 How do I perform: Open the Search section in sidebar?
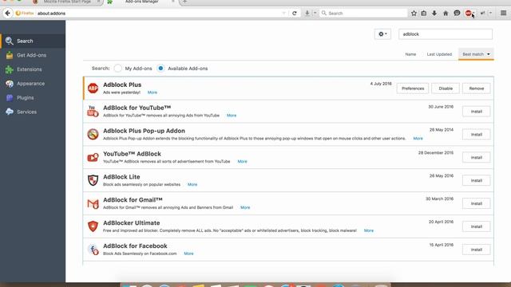click(33, 41)
